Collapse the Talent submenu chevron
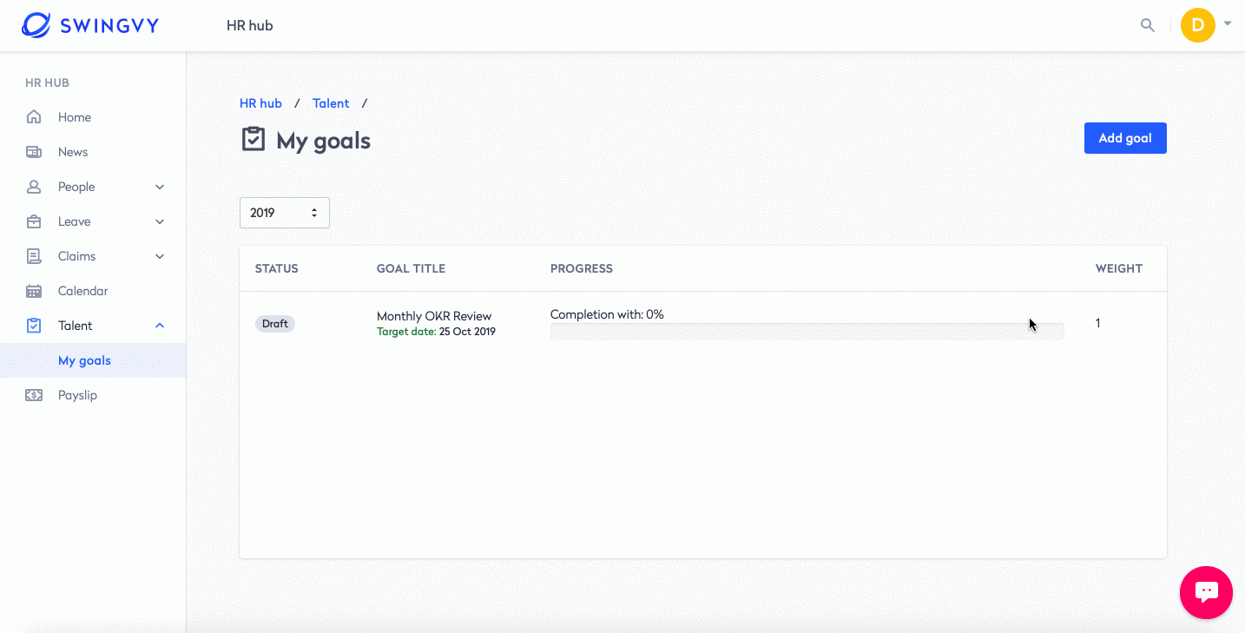The height and width of the screenshot is (633, 1245). [160, 326]
